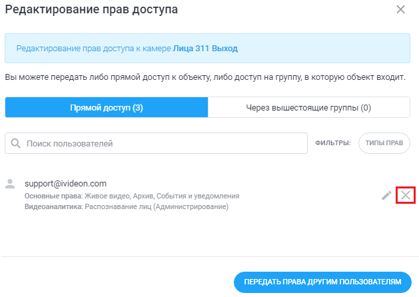Click the magnifier icon in user search
The width and height of the screenshot is (419, 297).
point(16,143)
